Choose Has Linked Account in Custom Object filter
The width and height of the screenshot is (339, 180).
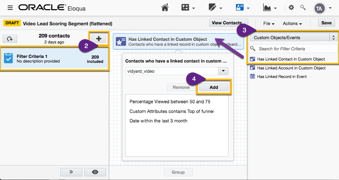pyautogui.click(x=291, y=68)
